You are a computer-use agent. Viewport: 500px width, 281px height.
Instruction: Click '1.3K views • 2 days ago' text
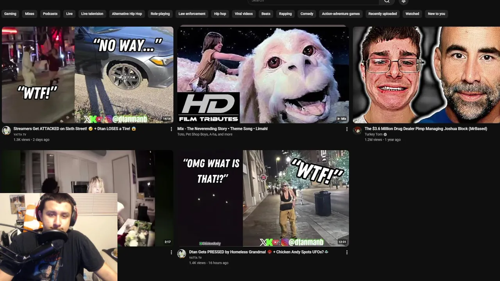tap(32, 140)
